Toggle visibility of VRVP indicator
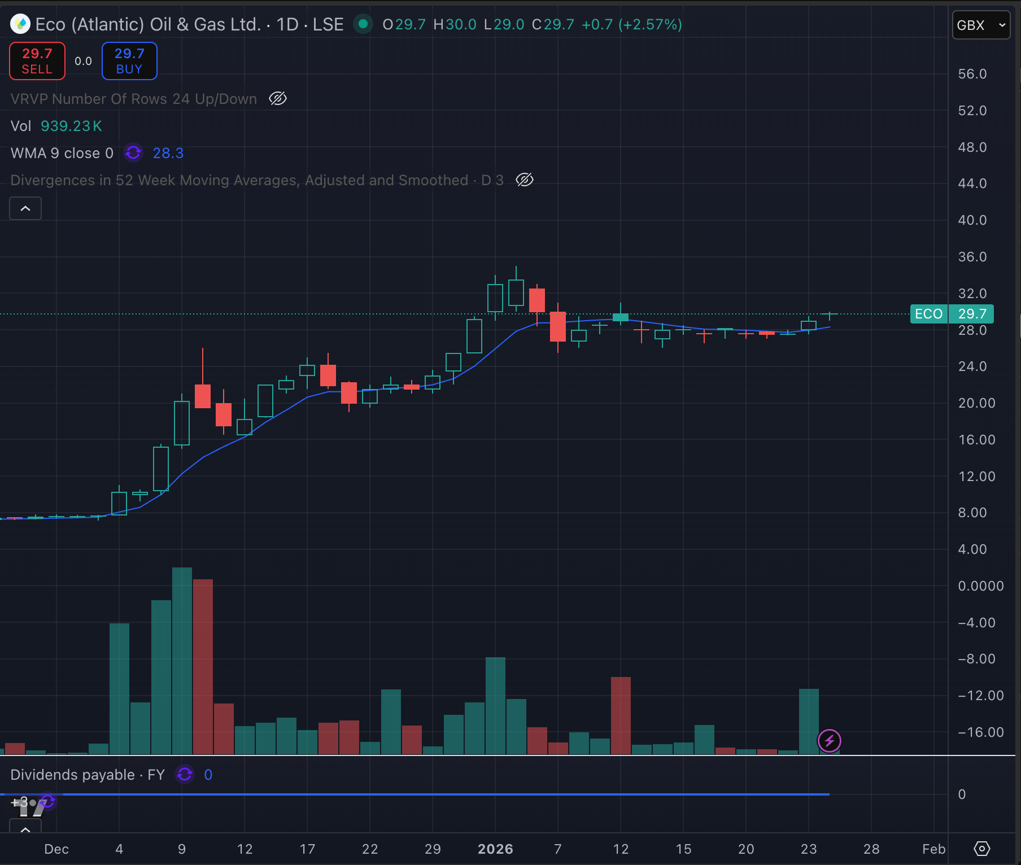 coord(278,99)
